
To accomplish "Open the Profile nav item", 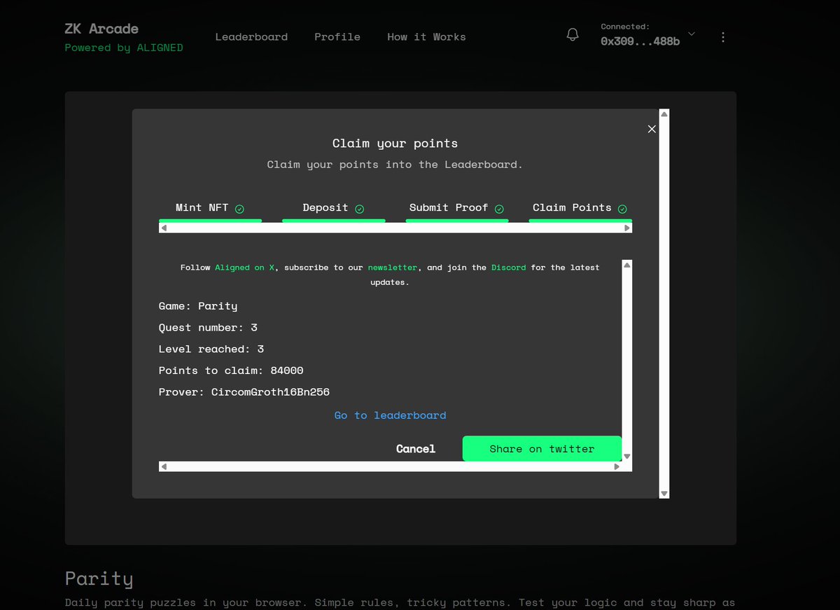I will (337, 37).
